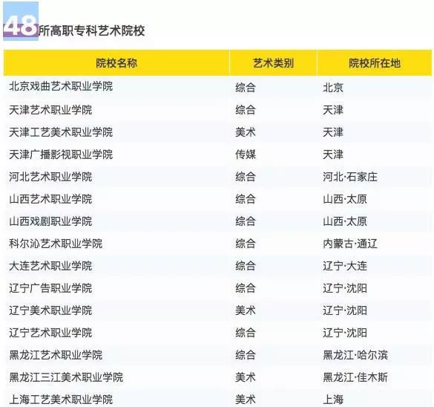Click 美术 category in 辽宁美术职业学院 row
This screenshot has width=434, height=407.
click(246, 310)
